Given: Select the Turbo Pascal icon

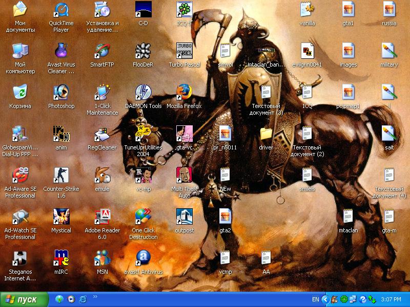Looking at the screenshot, I should 184,51.
